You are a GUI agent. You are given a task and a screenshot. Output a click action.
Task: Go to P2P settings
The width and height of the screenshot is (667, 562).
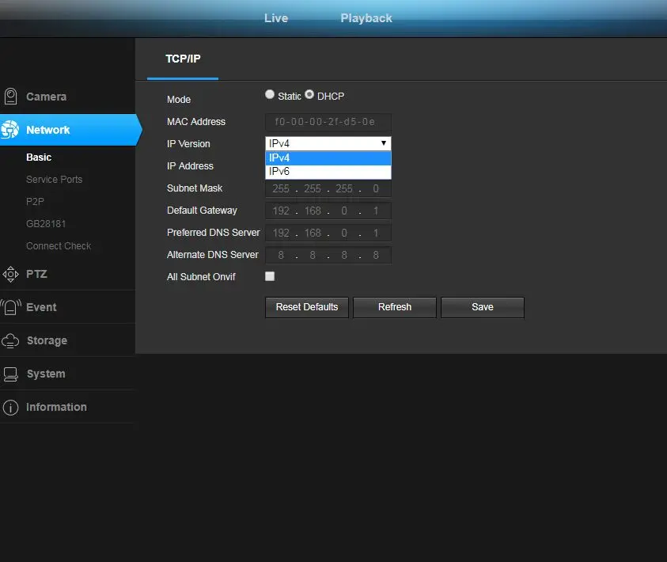point(36,202)
